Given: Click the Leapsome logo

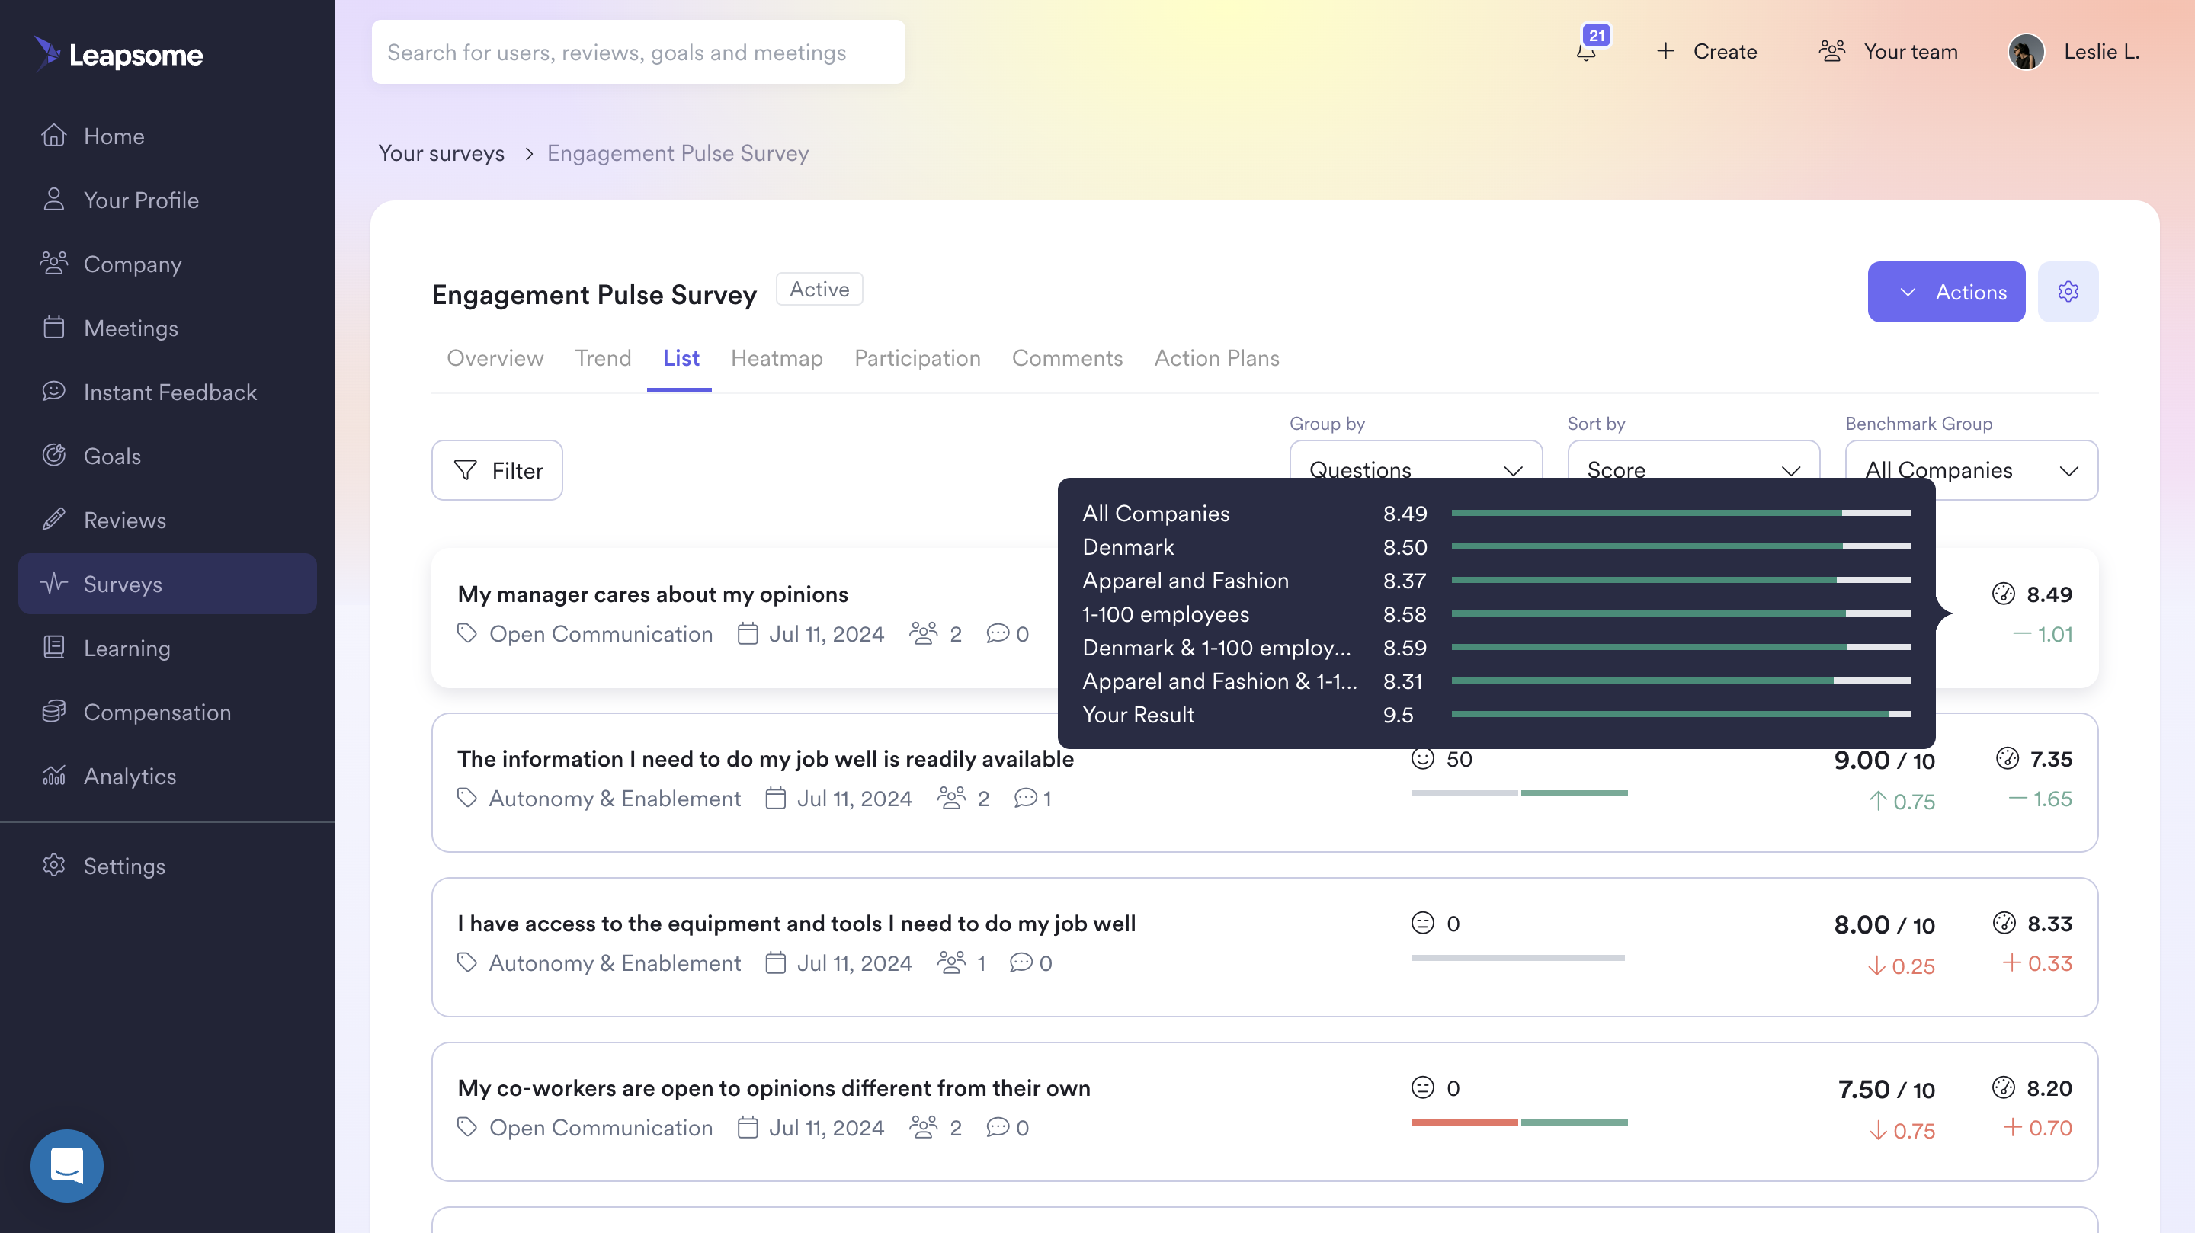Looking at the screenshot, I should coord(118,53).
